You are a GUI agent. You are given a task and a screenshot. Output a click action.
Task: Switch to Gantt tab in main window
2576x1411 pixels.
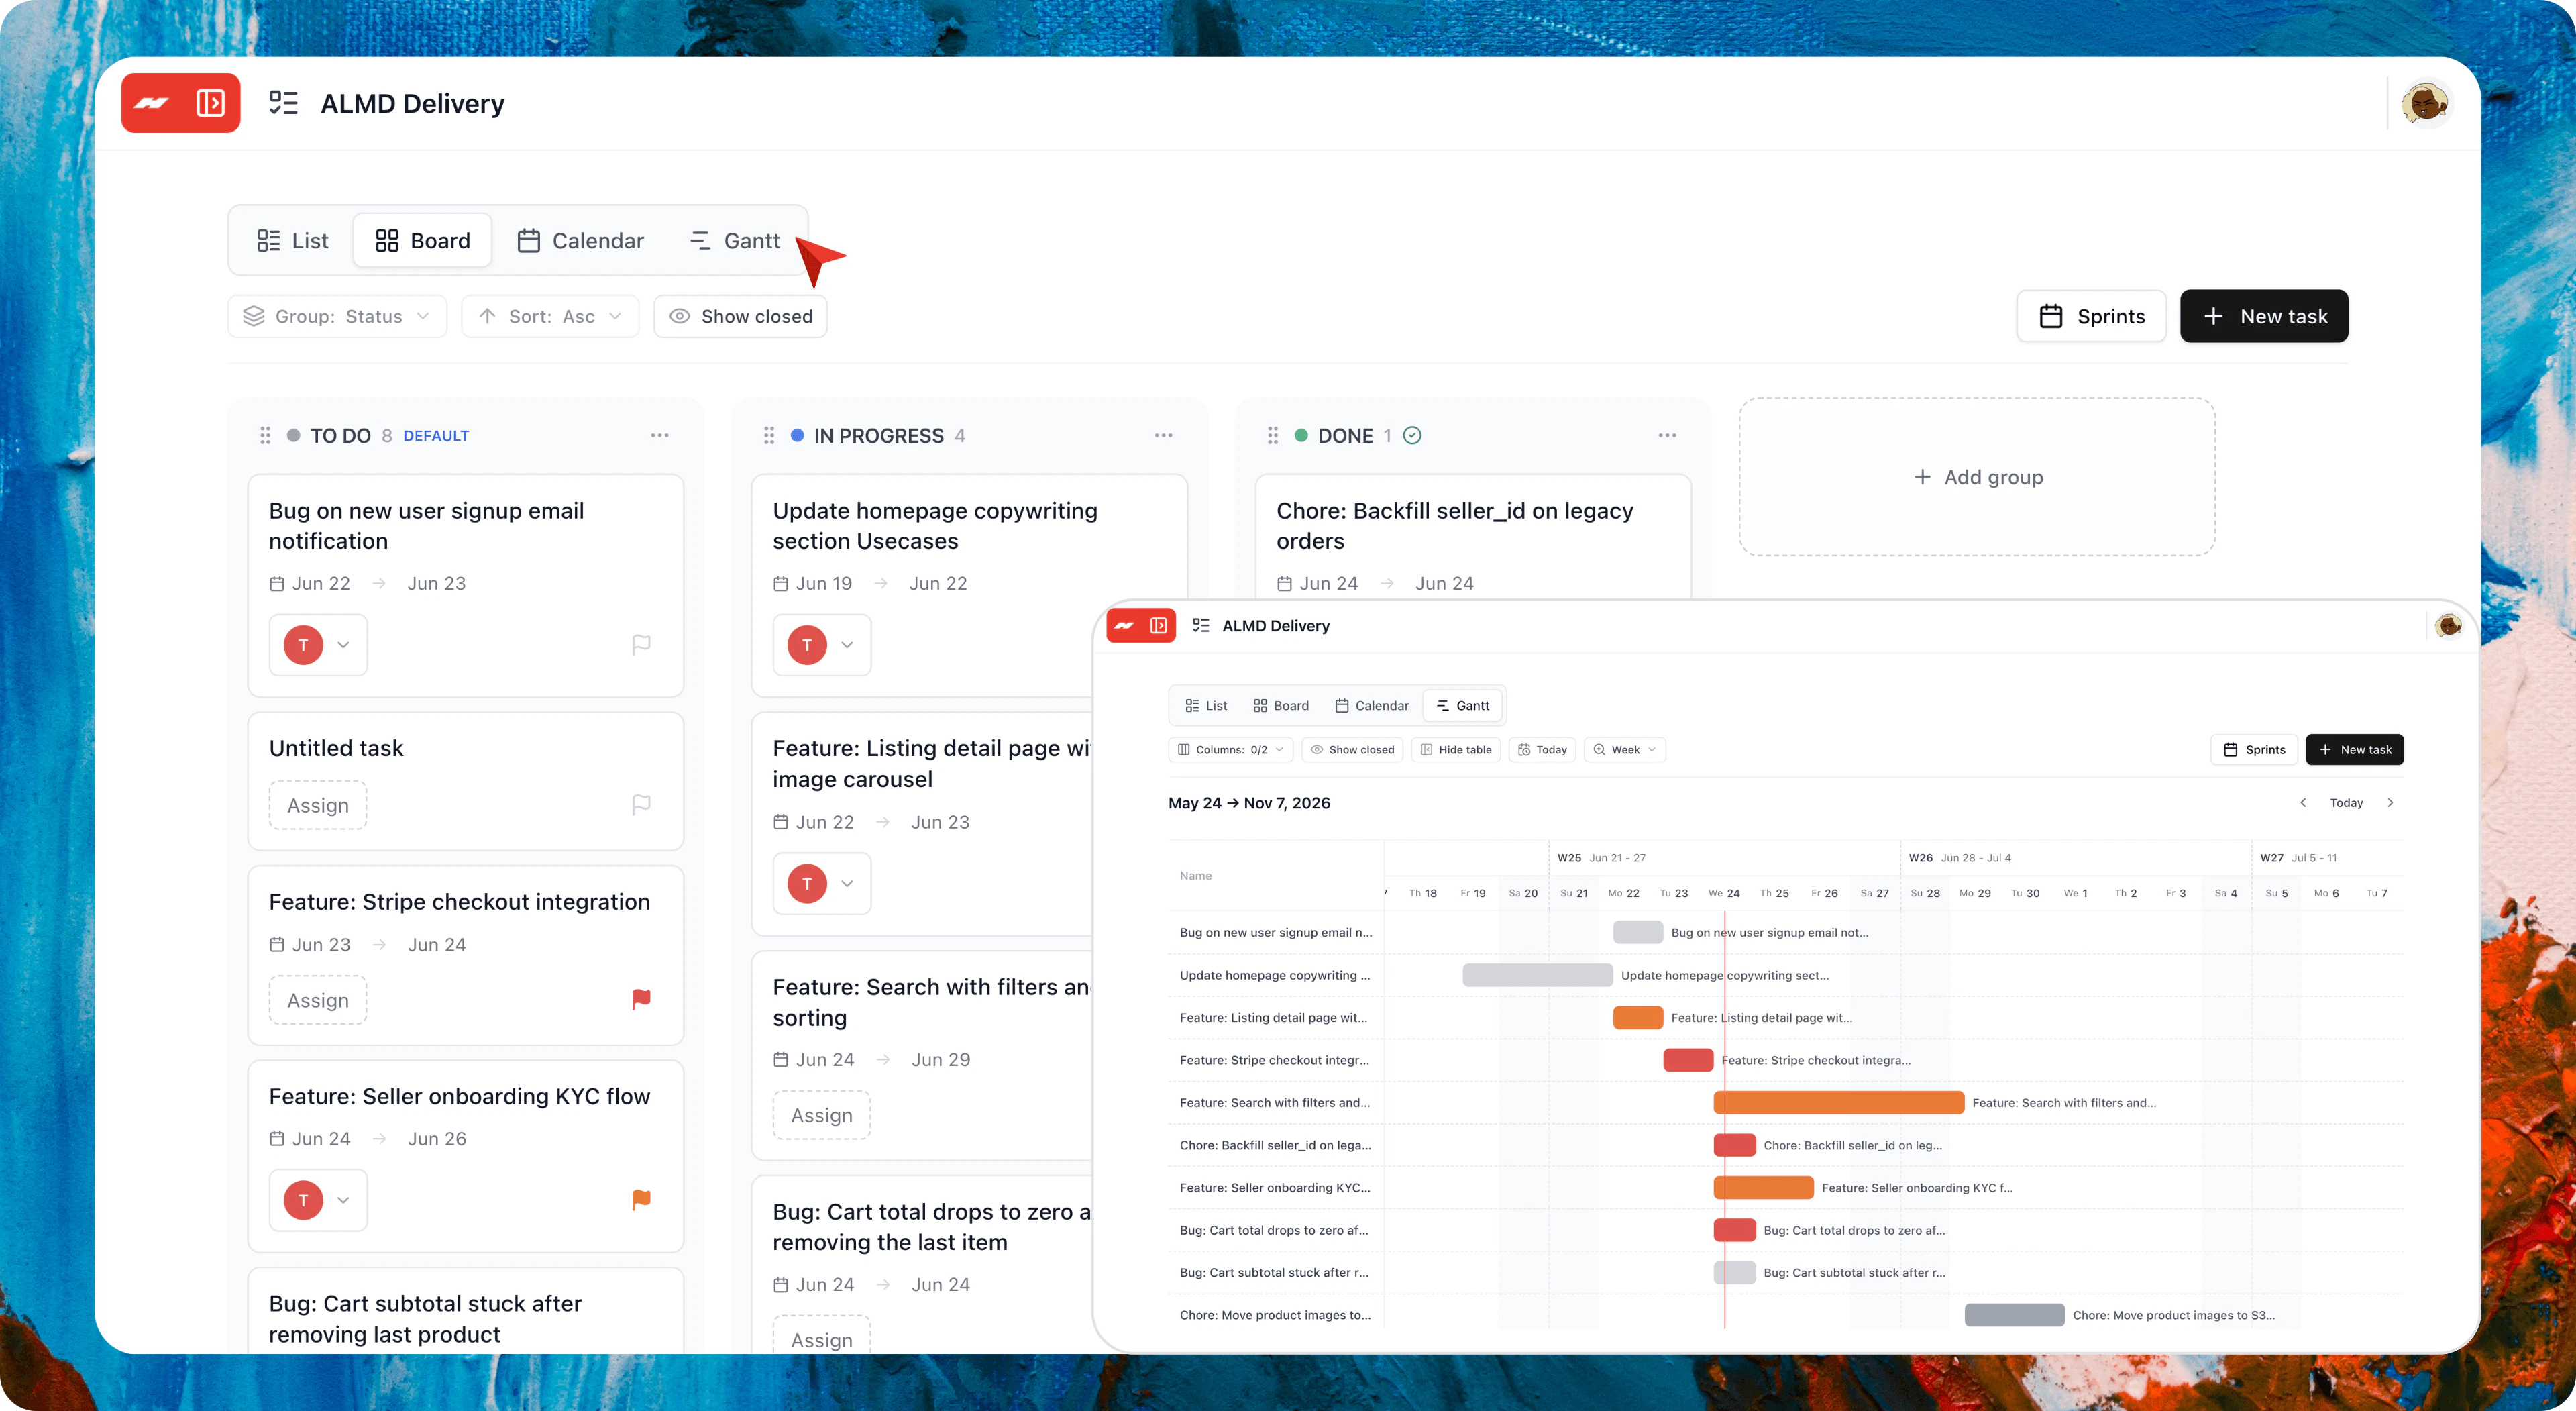click(x=736, y=241)
